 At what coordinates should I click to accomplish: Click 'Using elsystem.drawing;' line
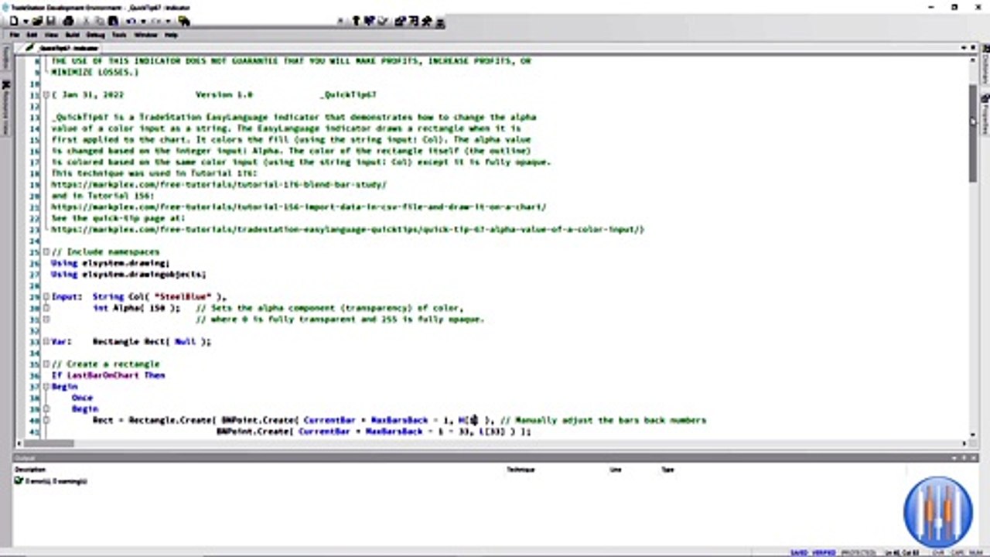(110, 264)
